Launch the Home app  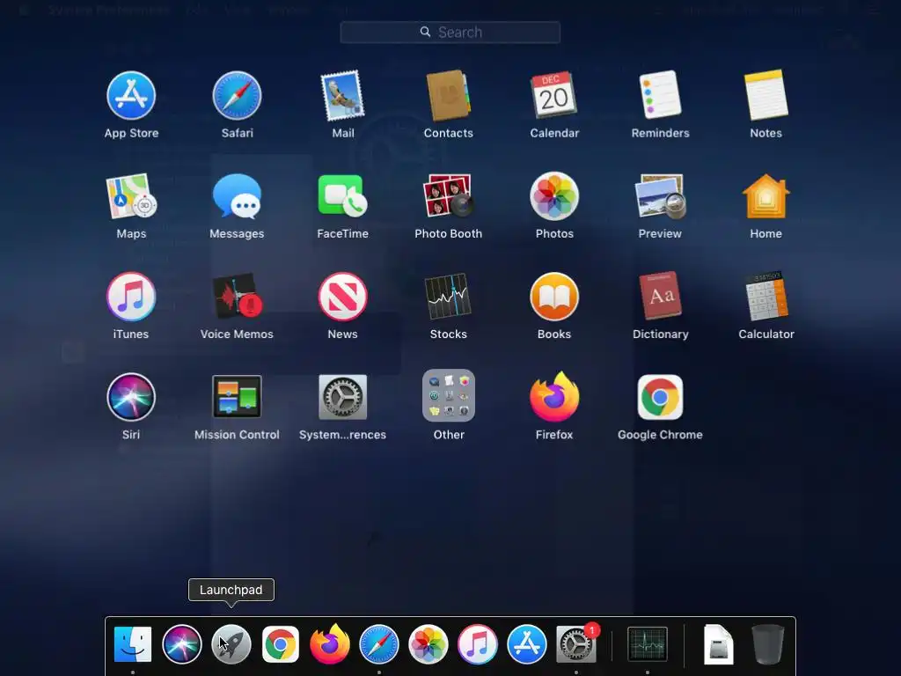[765, 196]
